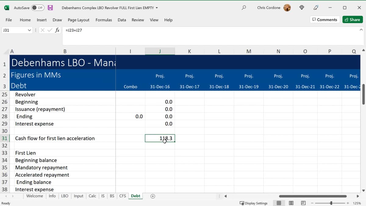Click the 'Mandatory repayment' cell

coord(63,168)
